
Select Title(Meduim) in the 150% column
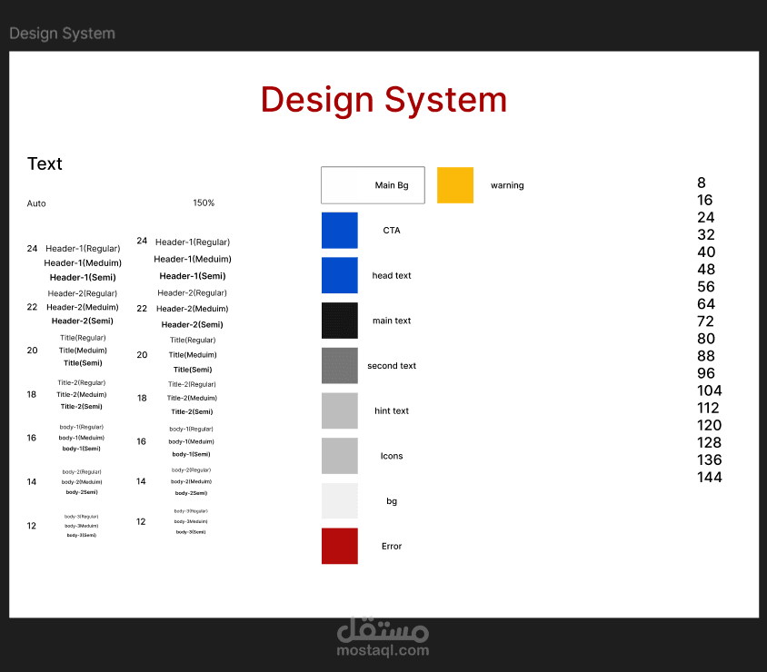[x=193, y=355]
